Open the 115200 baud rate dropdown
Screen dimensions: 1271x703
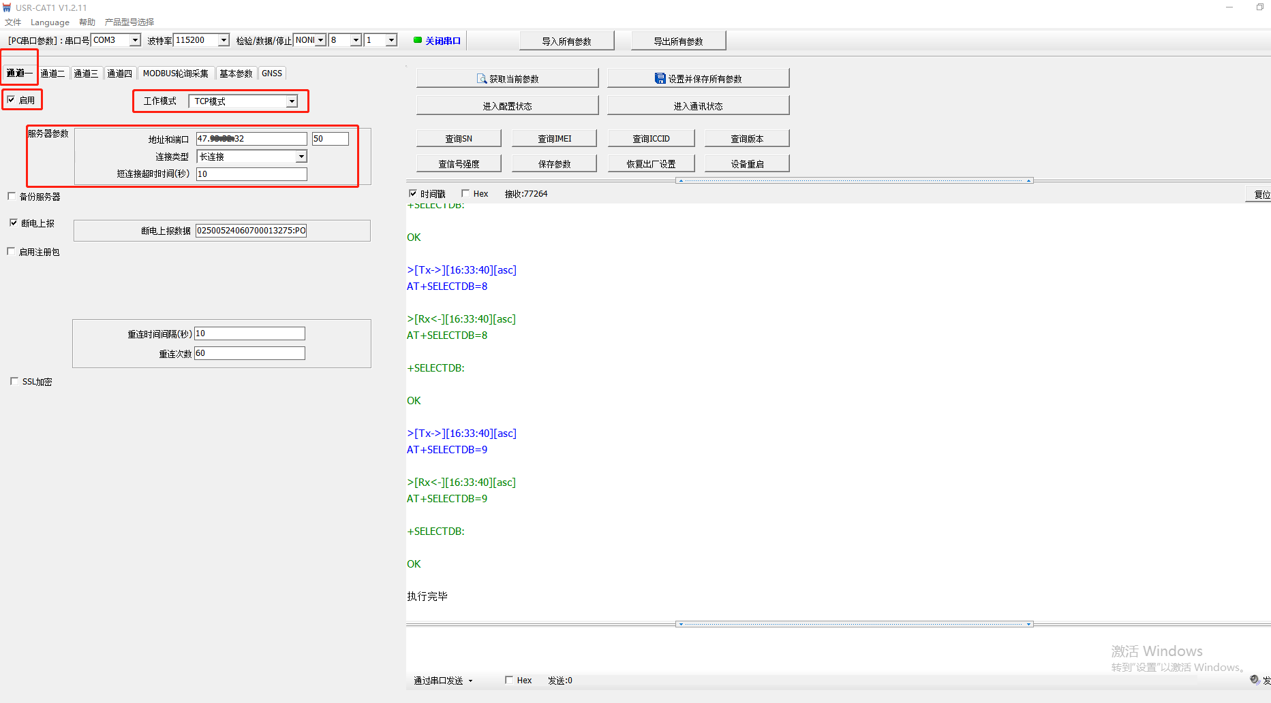[224, 40]
